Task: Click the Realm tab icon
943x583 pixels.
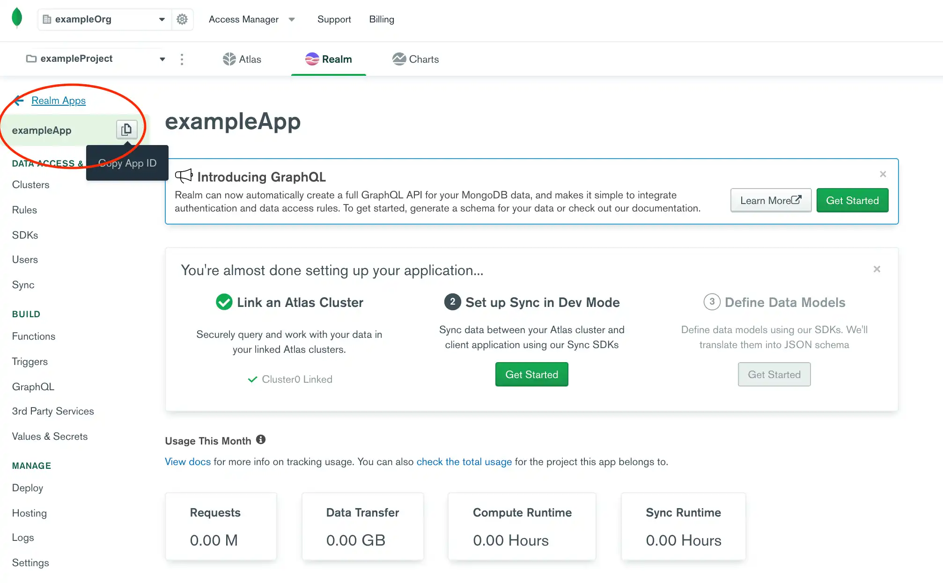Action: 311,59
